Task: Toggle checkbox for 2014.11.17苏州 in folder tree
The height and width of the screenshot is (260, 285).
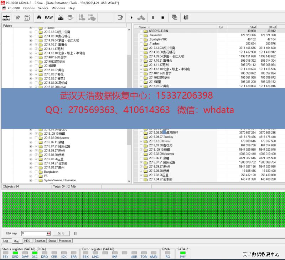Action: tap(36, 49)
